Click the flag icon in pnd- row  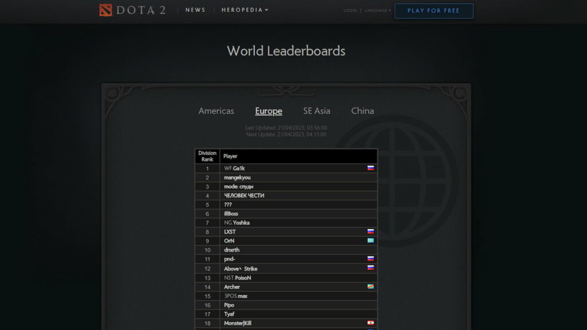tap(370, 259)
